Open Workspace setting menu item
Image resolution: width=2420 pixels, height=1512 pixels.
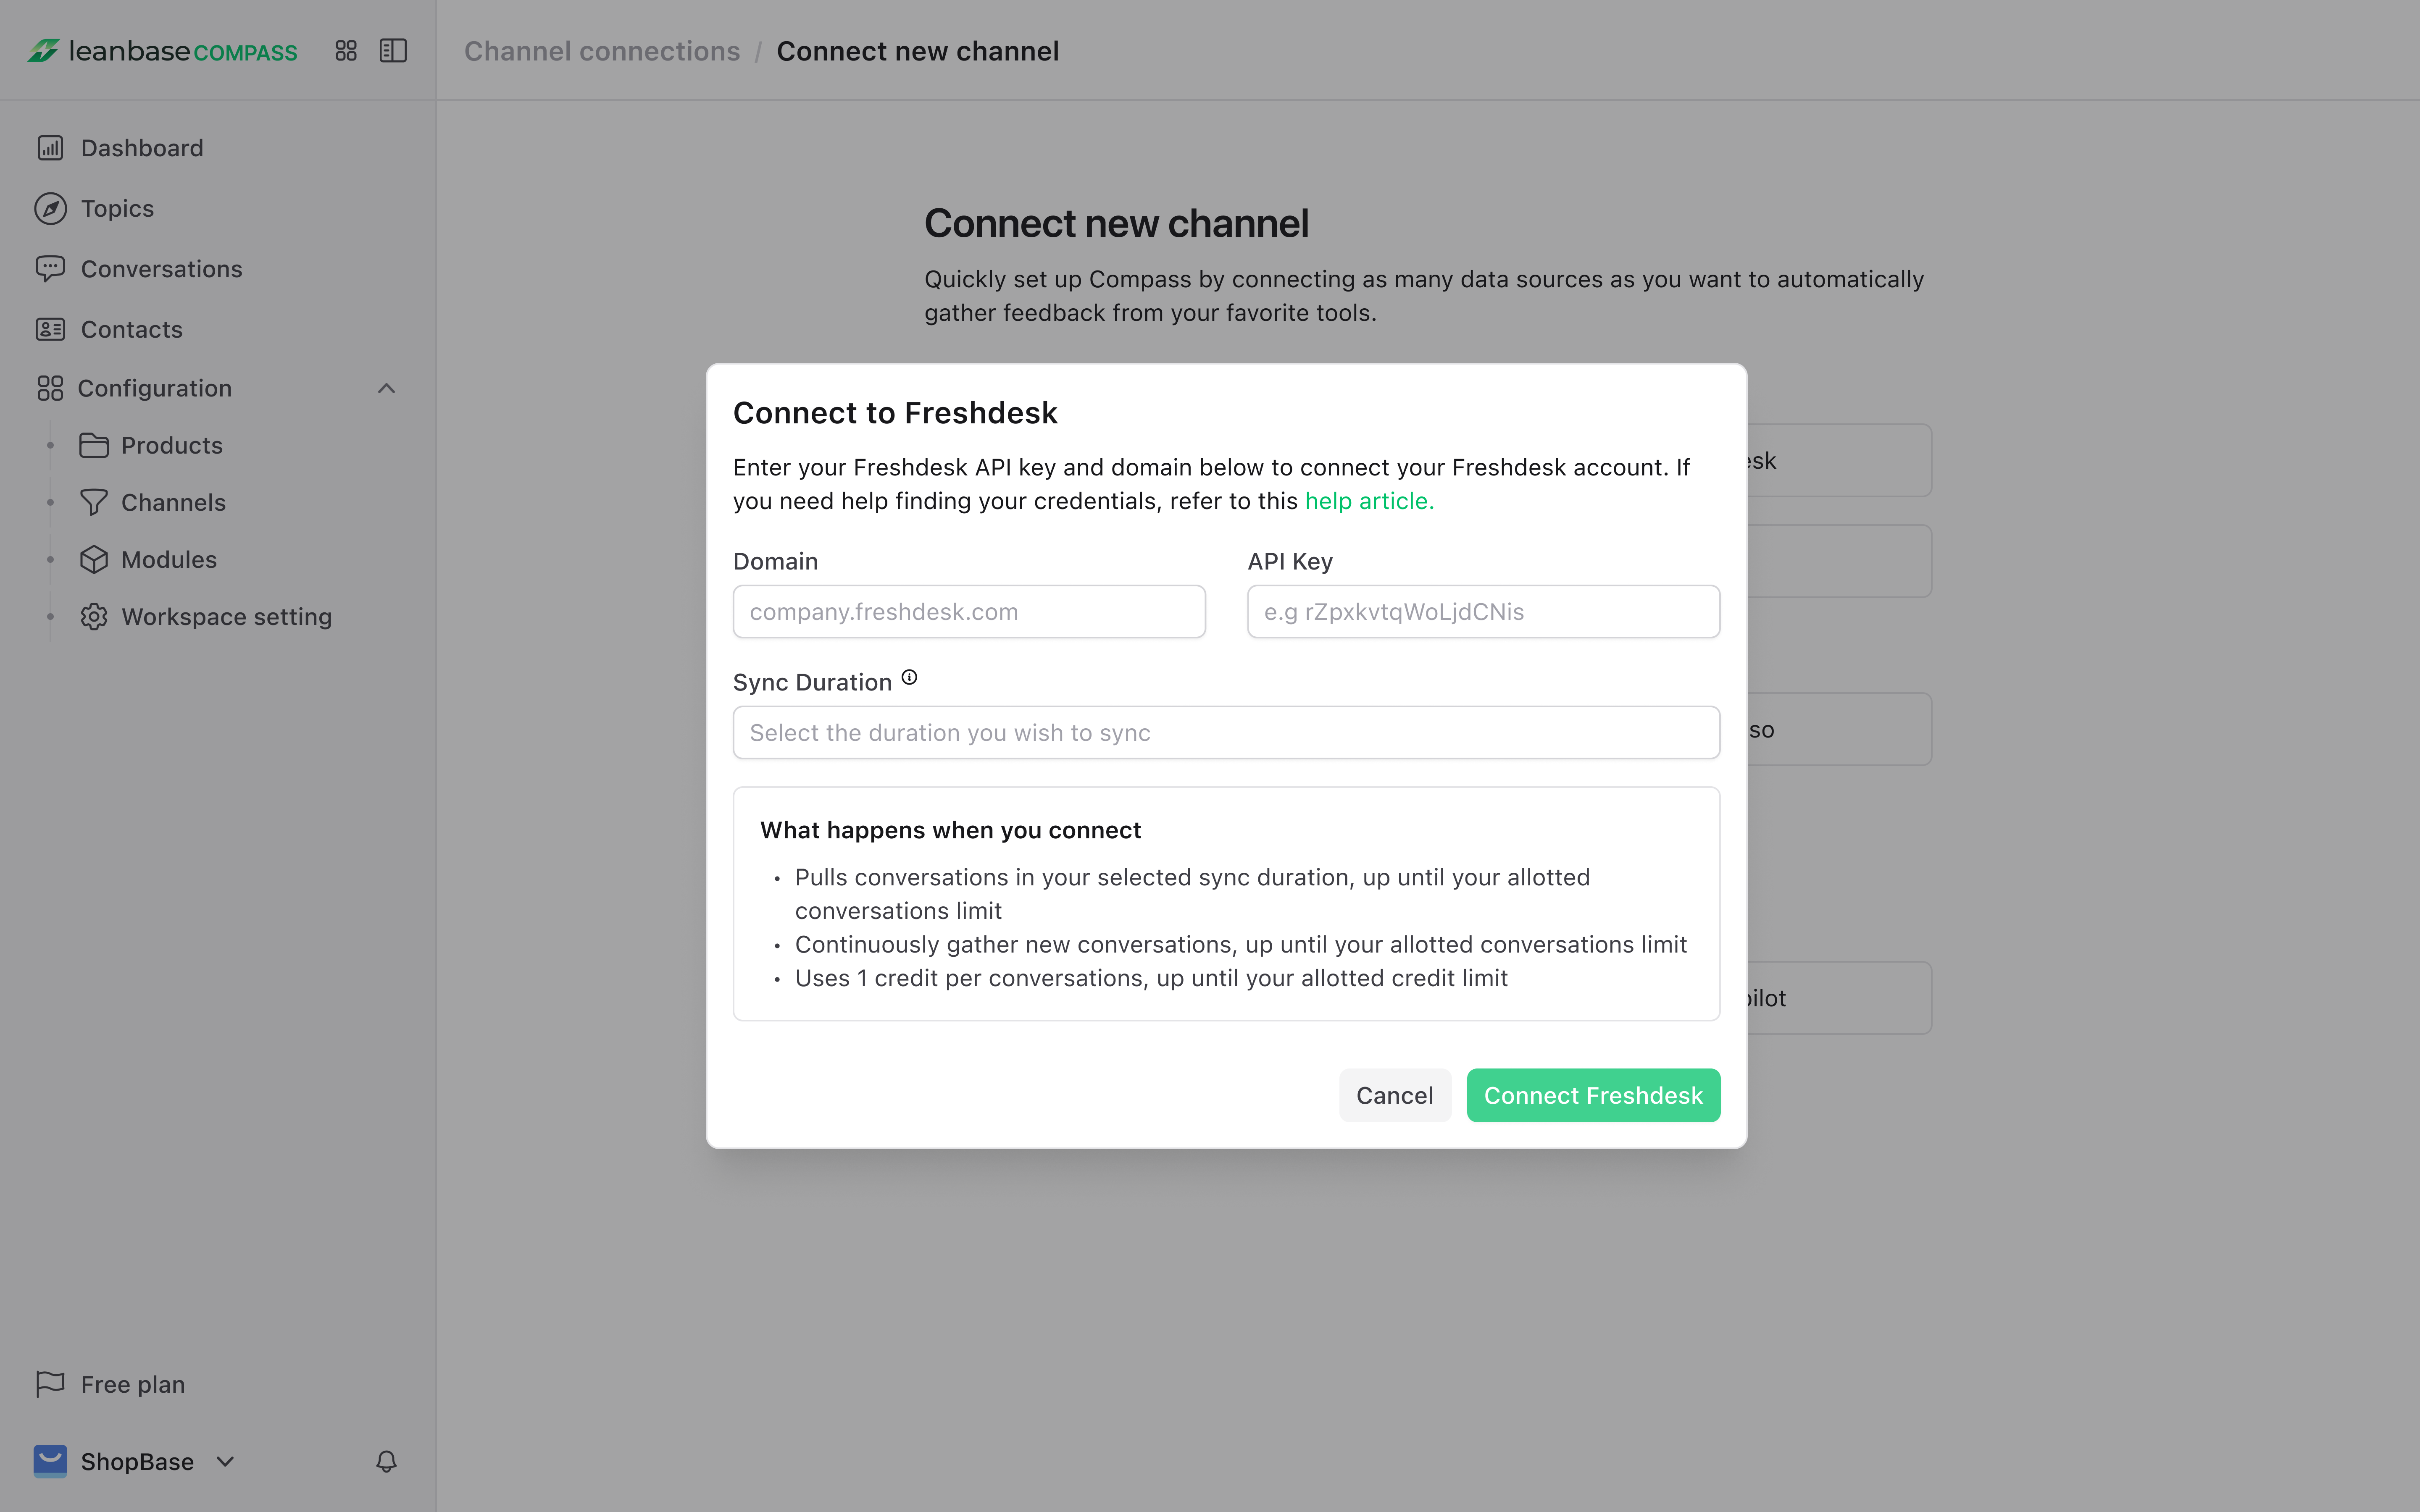coord(226,617)
